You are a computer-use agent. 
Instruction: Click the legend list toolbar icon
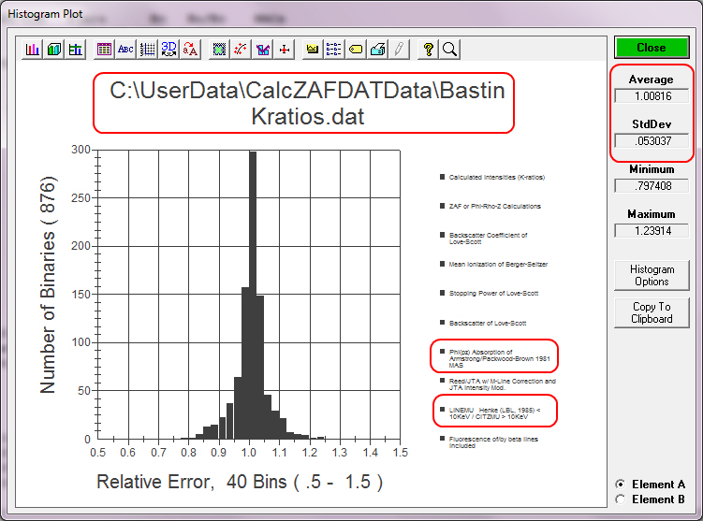334,50
